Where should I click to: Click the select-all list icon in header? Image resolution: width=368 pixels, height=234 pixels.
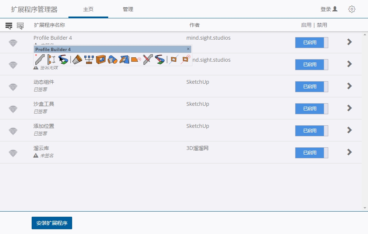tap(9, 26)
